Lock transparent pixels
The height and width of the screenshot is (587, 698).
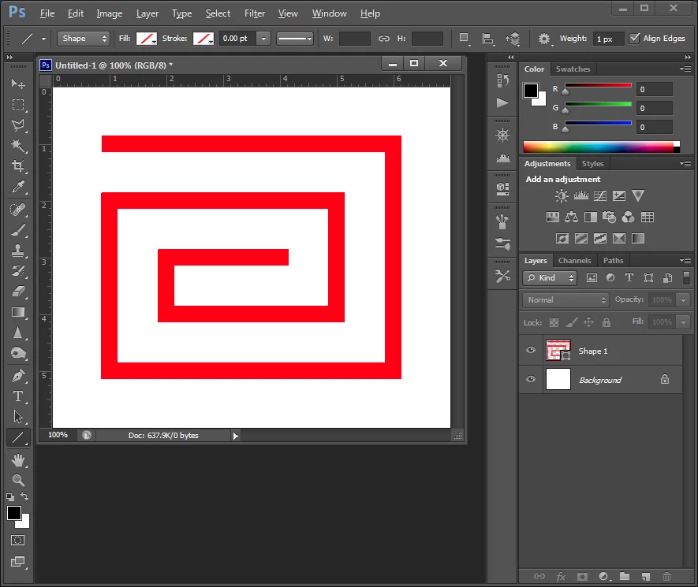click(554, 322)
